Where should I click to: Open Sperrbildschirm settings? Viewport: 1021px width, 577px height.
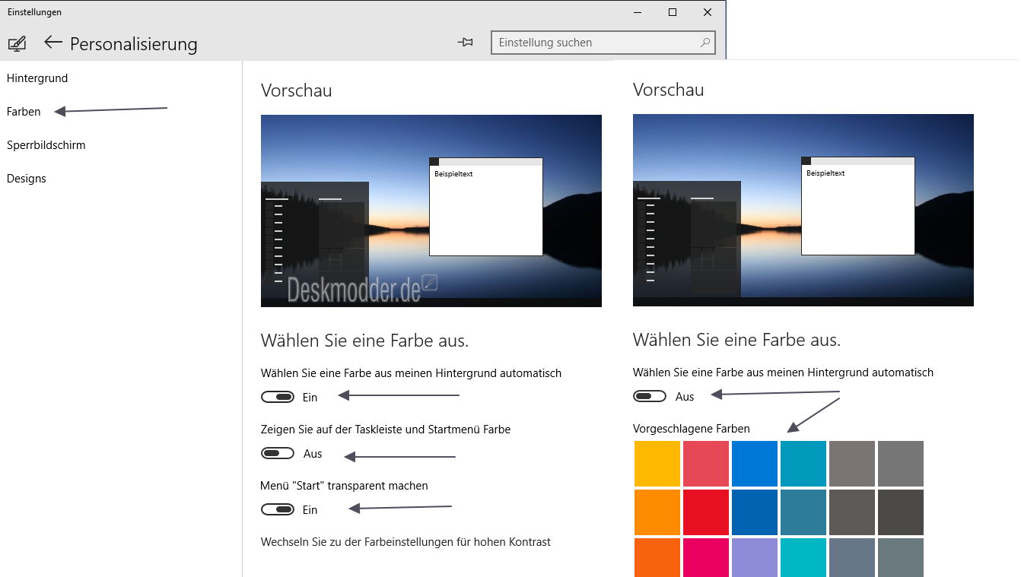tap(46, 144)
